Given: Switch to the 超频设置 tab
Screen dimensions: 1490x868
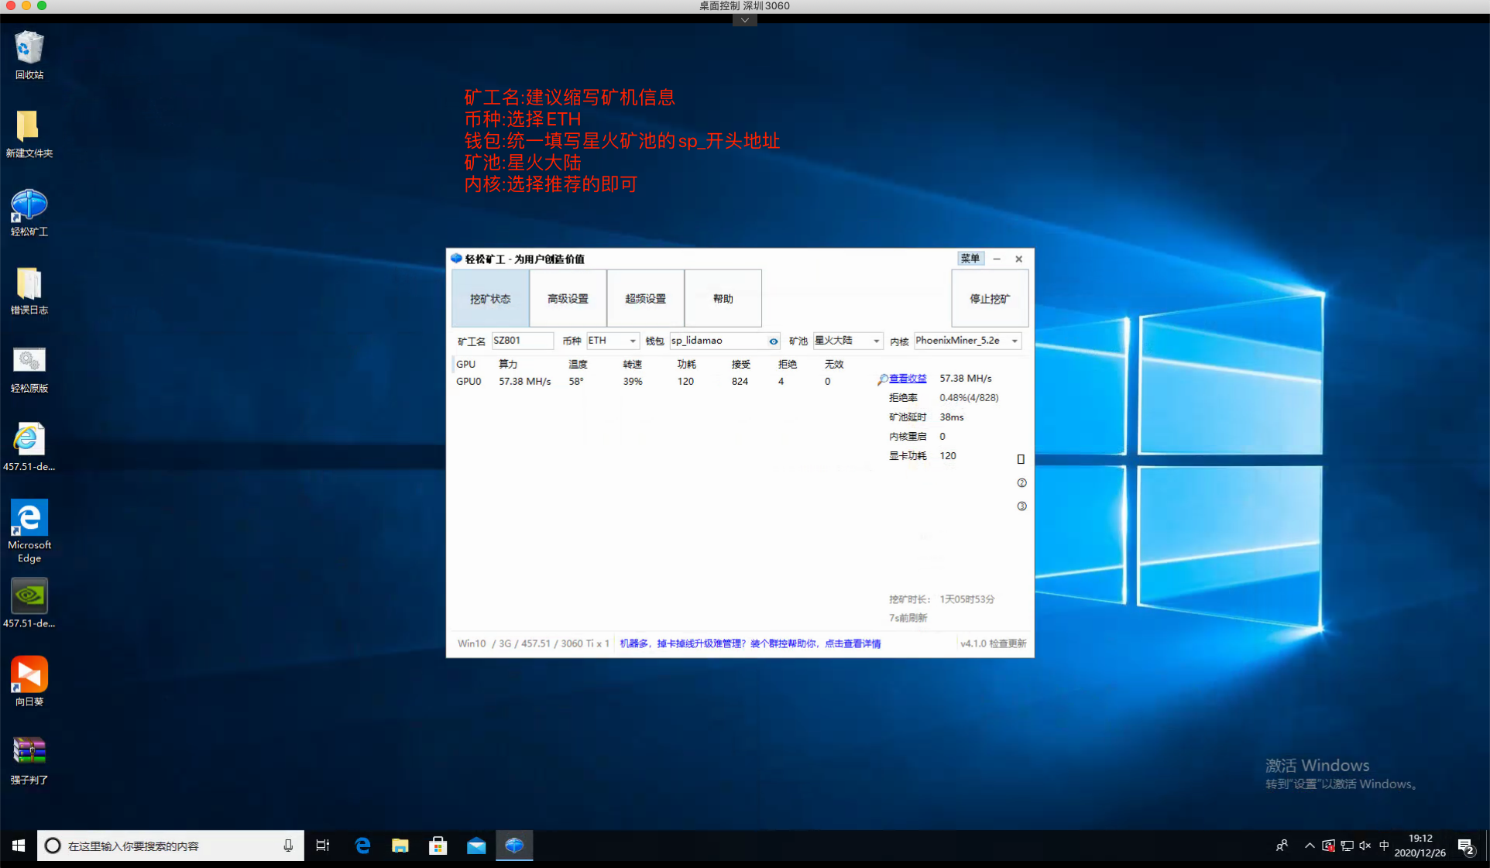Looking at the screenshot, I should [x=645, y=299].
